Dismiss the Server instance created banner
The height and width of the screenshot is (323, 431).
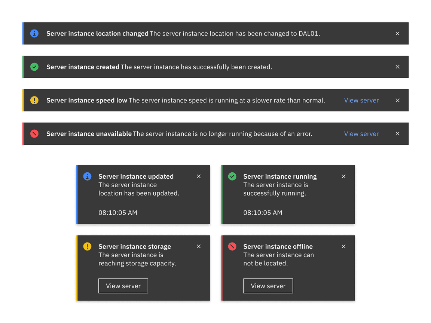tap(397, 67)
